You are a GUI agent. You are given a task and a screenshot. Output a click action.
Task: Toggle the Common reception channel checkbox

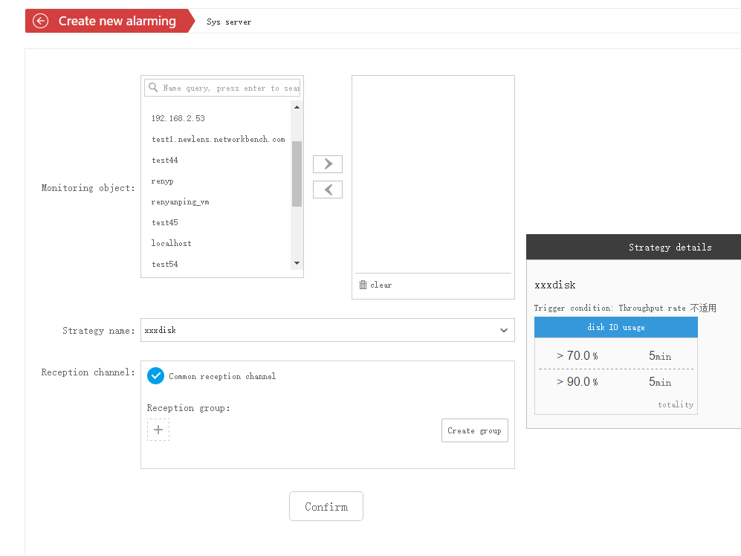155,376
